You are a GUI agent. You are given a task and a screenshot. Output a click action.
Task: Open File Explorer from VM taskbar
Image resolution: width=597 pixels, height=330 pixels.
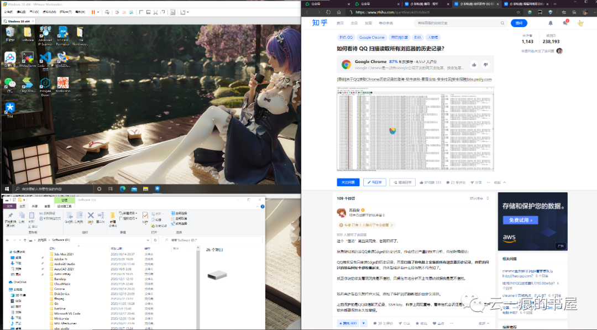point(145,189)
